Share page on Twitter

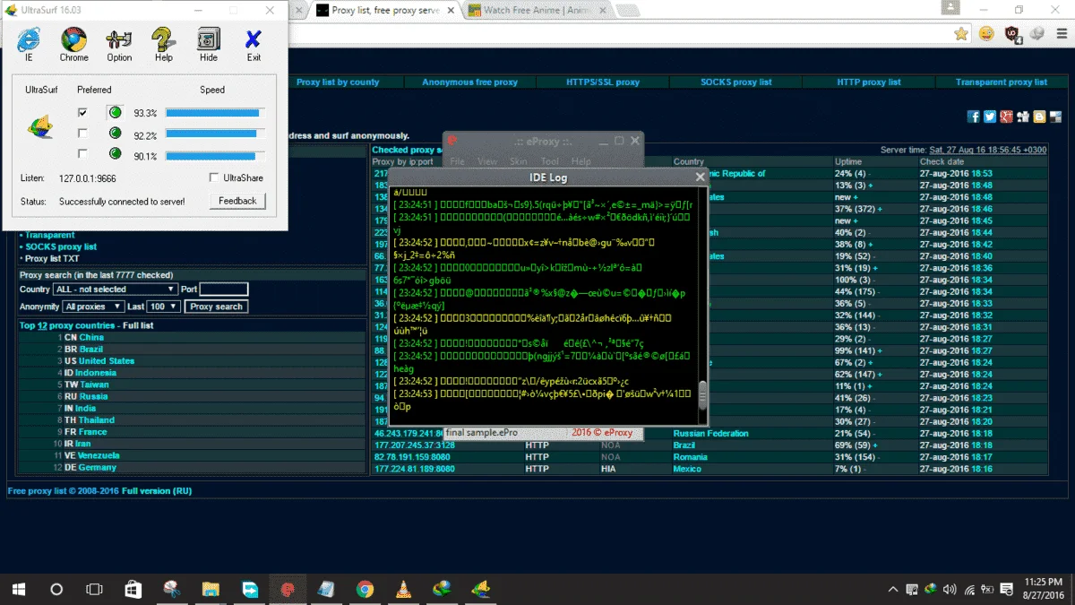pos(990,117)
